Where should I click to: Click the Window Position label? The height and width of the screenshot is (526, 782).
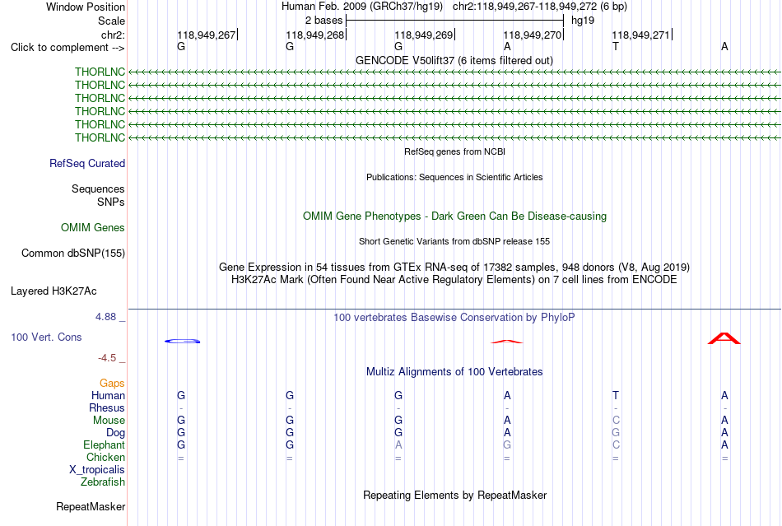86,7
